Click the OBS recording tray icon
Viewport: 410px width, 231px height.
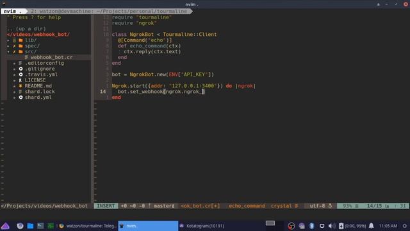point(291,226)
